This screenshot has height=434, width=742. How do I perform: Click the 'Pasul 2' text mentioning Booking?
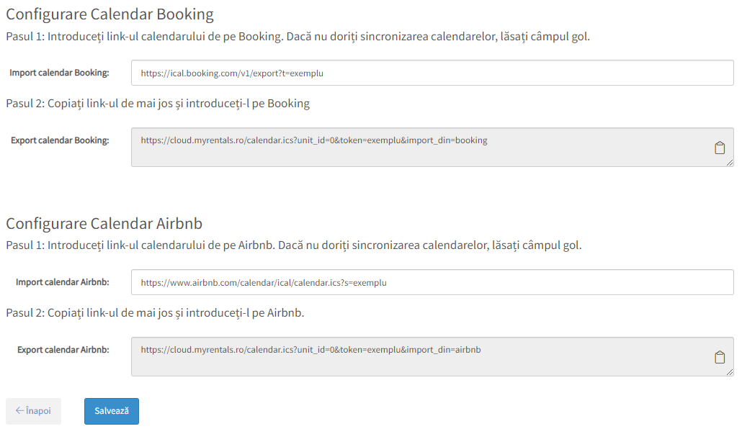[158, 104]
